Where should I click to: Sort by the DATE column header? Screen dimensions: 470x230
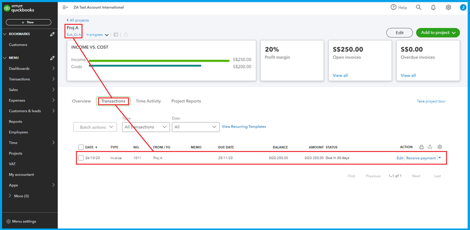pos(91,147)
